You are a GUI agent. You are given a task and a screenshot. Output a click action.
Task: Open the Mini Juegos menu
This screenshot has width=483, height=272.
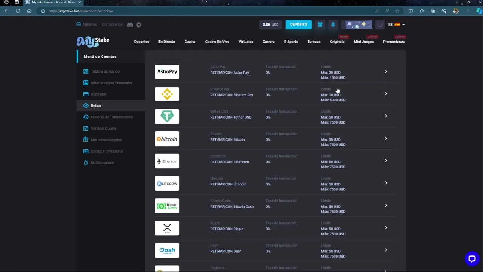coord(364,42)
